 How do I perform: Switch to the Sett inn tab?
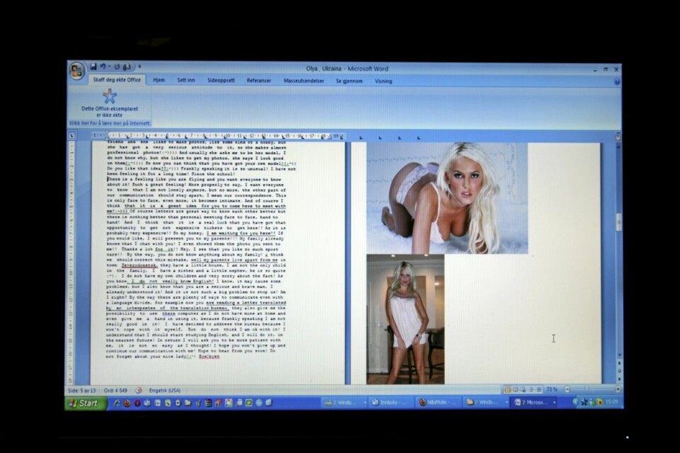(187, 81)
